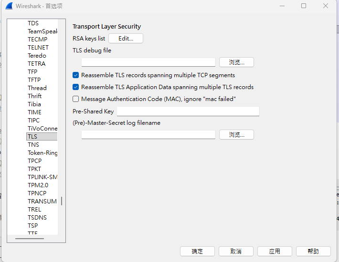Select TPCP in the protocol list

[x=34, y=161]
